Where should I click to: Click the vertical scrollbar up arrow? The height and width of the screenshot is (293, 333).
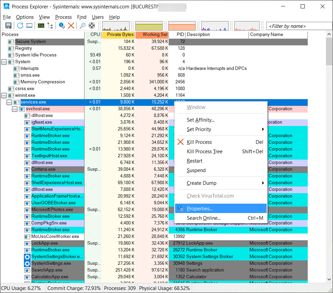click(329, 34)
